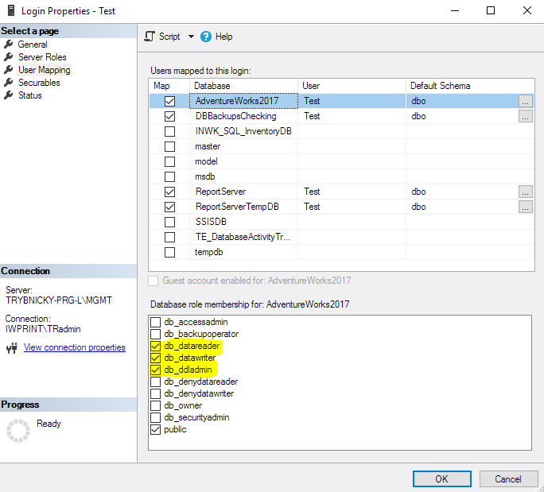This screenshot has height=492, width=544.
Task: Click the OK button
Action: [x=441, y=478]
